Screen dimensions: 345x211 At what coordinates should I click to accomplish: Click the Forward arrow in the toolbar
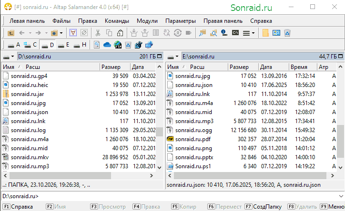pyautogui.click(x=38, y=33)
